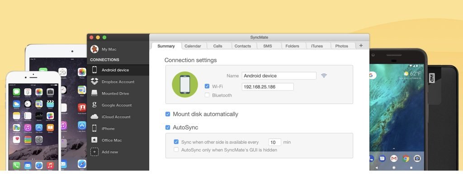The image size is (463, 194).
Task: Tap Gmail icon on the Android phone
Action: [x=394, y=159]
